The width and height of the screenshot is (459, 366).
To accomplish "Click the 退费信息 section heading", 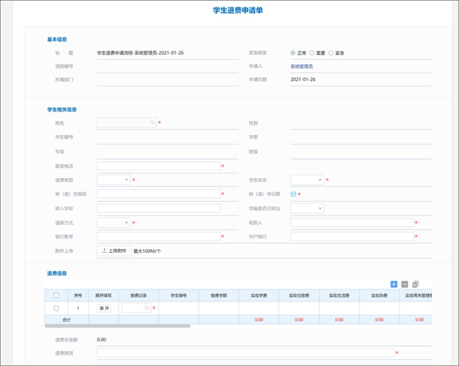I will [x=57, y=274].
